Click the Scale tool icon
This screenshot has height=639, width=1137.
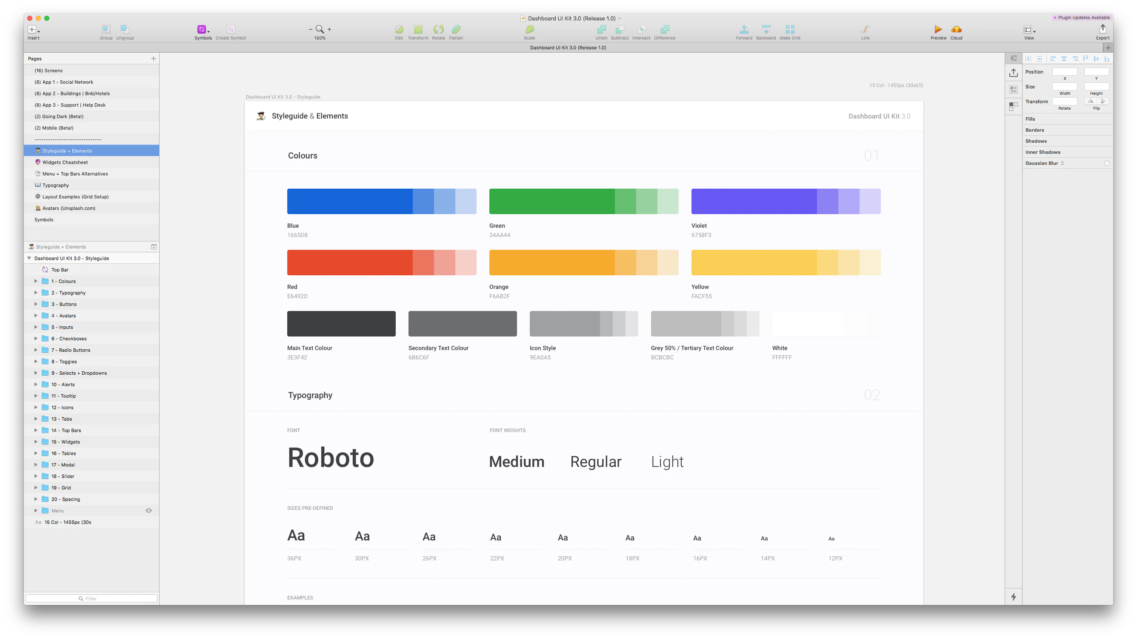coord(530,29)
